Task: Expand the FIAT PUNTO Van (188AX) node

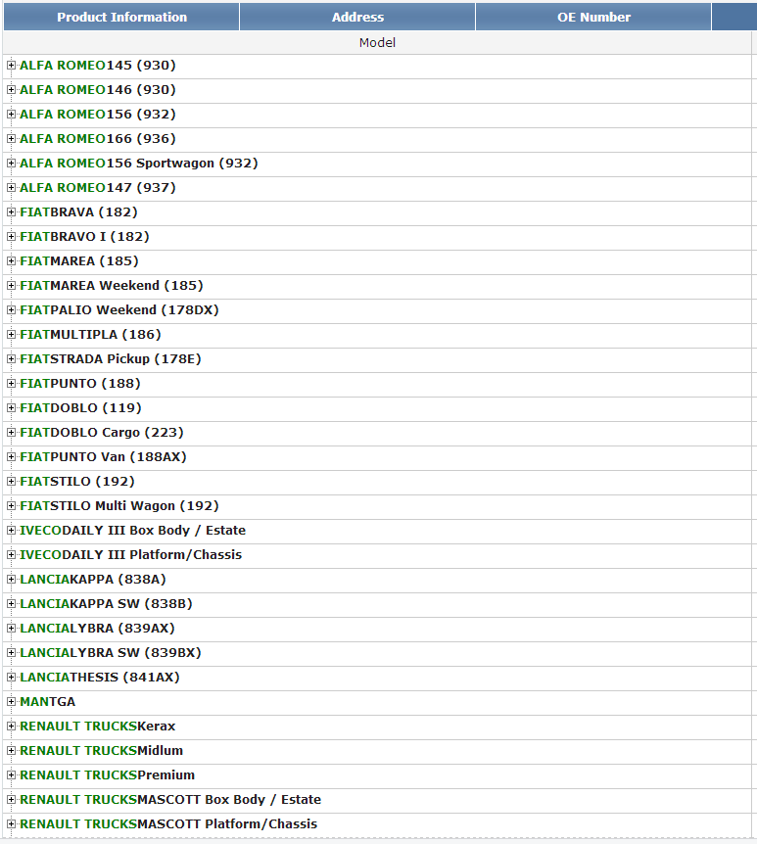Action: [x=11, y=457]
